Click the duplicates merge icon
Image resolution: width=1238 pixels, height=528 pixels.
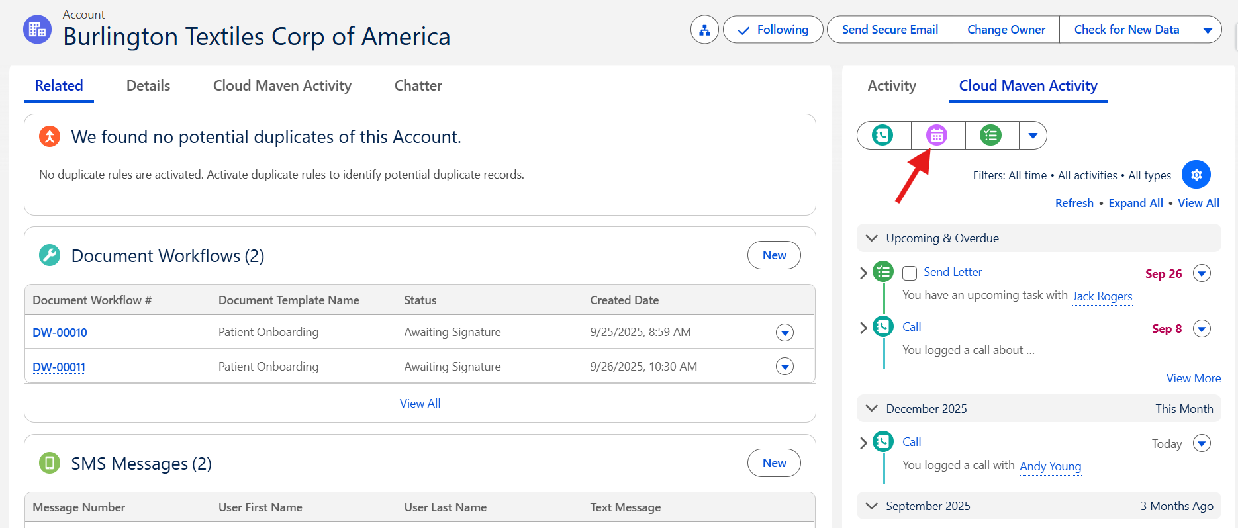pyautogui.click(x=50, y=136)
